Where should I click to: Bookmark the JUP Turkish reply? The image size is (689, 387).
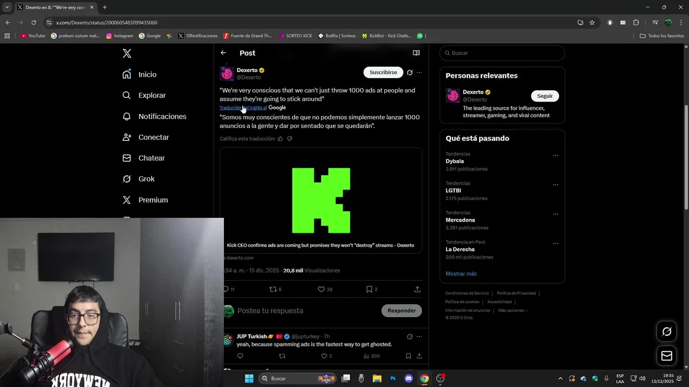(x=409, y=356)
